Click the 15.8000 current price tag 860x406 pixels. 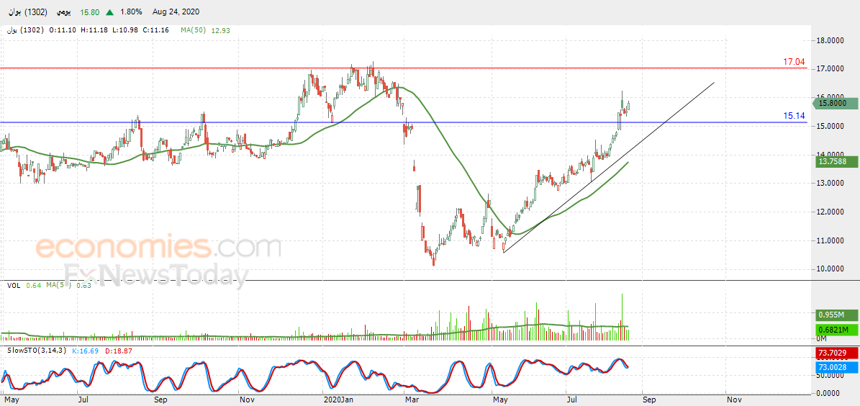tap(836, 103)
